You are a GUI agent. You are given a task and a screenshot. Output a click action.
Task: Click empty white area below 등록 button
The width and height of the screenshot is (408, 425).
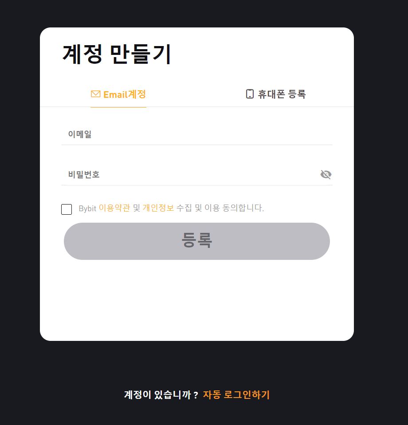197,298
